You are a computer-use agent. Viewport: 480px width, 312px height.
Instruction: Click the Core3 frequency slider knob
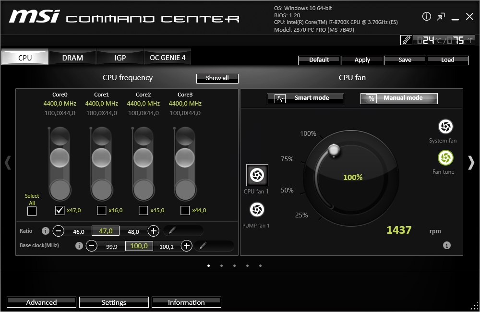tap(185, 158)
